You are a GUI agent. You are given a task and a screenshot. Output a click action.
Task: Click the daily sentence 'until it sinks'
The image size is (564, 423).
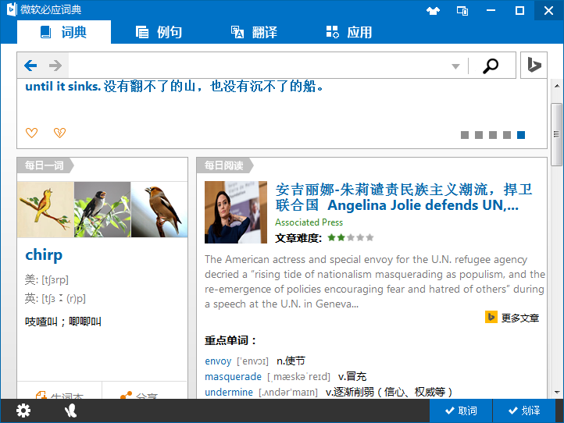62,87
